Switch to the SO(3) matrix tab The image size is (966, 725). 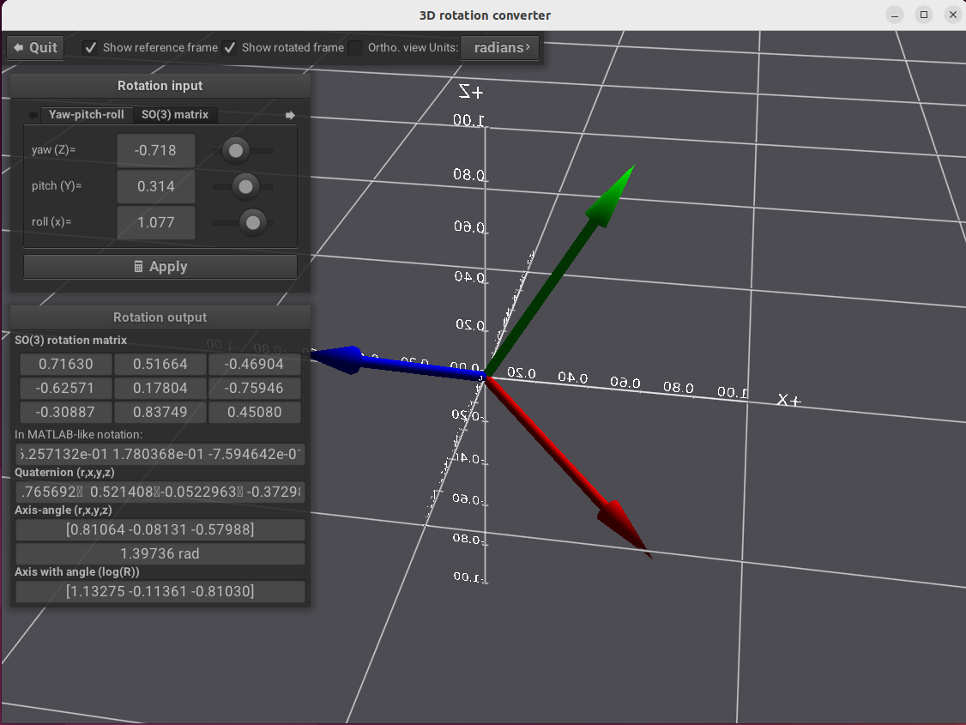[175, 115]
